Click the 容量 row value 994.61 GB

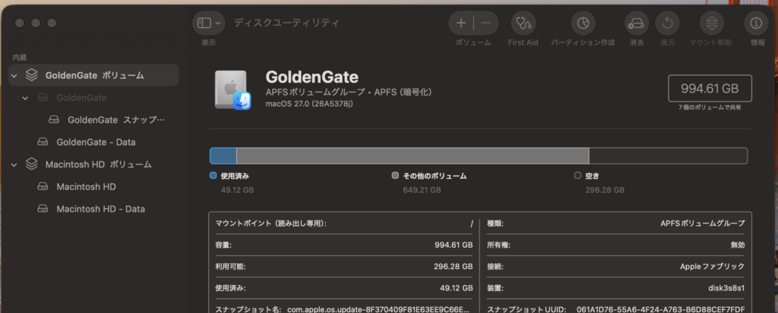454,245
